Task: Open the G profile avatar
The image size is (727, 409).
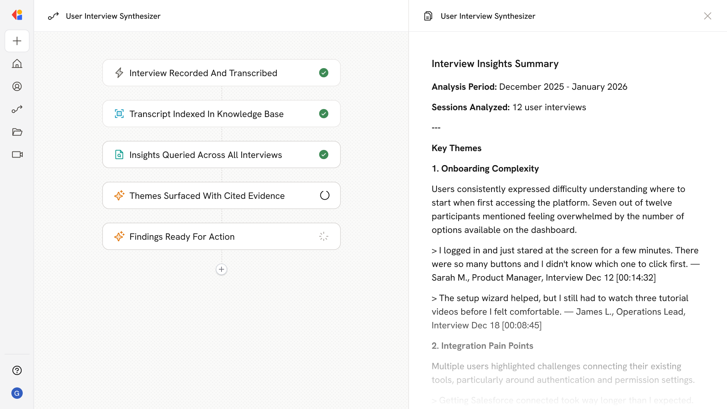Action: (17, 393)
